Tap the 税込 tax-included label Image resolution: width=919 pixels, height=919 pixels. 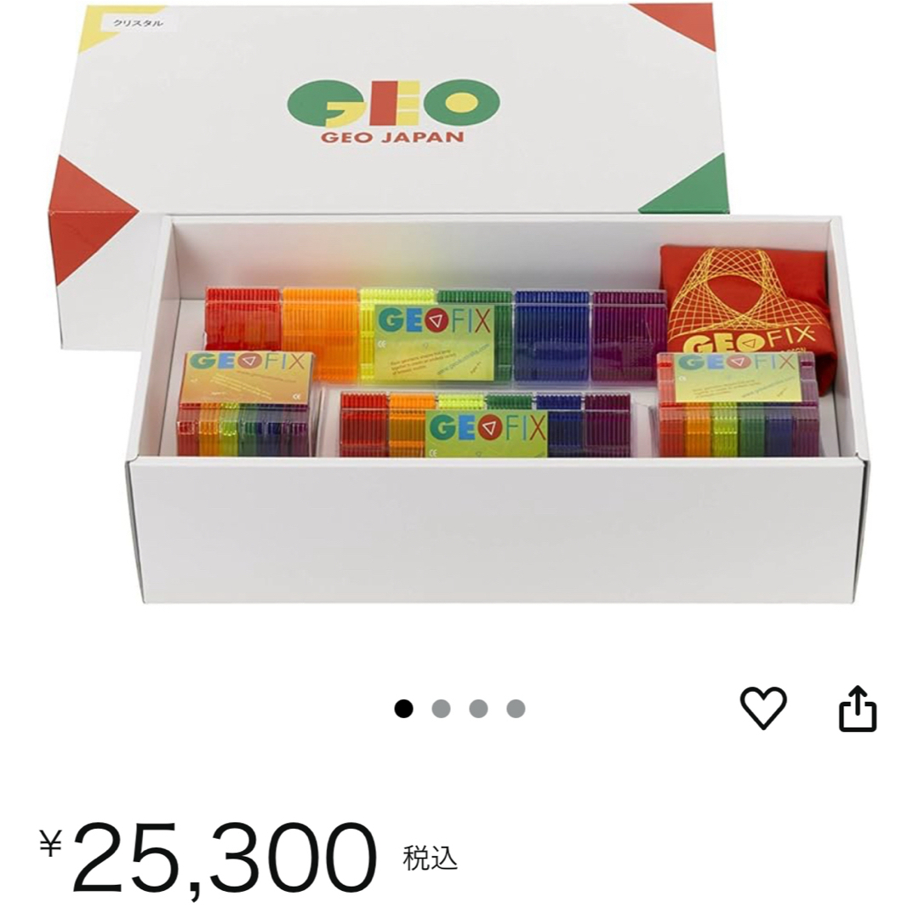430,858
